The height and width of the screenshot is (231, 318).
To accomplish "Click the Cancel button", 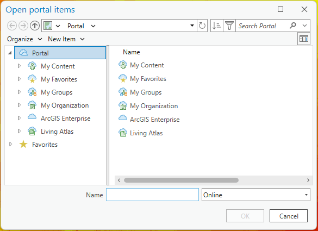I will (289, 216).
